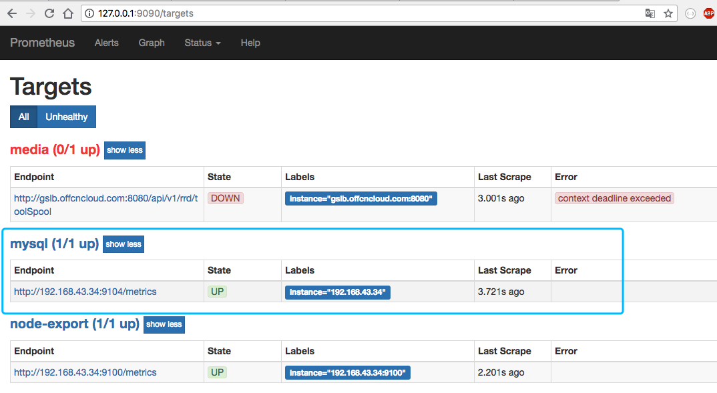Reload the page with the refresh icon
Image resolution: width=717 pixels, height=393 pixels.
click(49, 13)
